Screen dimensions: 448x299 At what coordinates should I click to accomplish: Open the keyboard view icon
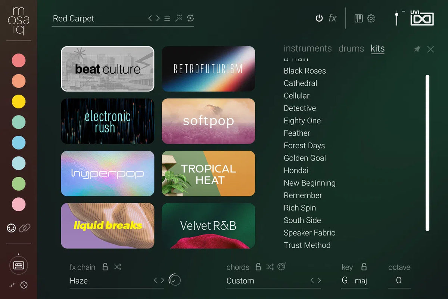(x=358, y=18)
